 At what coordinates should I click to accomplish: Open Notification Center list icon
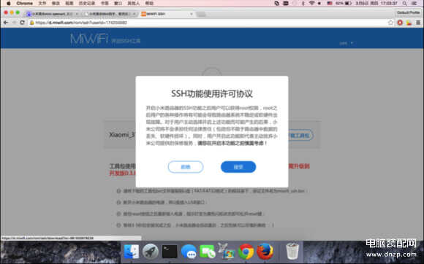(414, 3)
